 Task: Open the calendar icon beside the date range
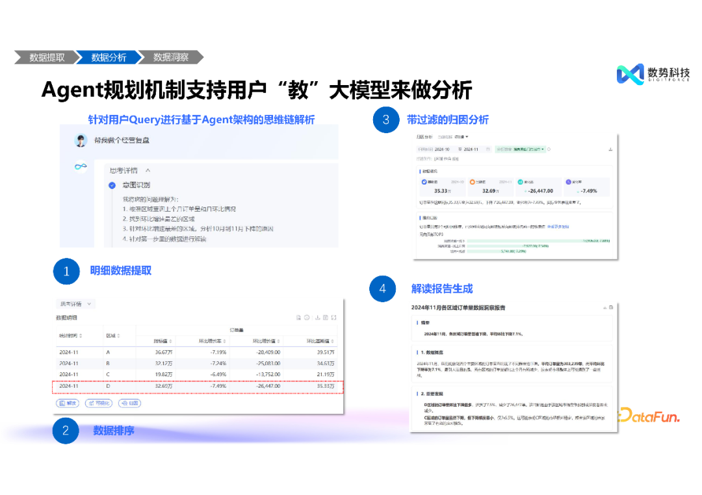489,149
